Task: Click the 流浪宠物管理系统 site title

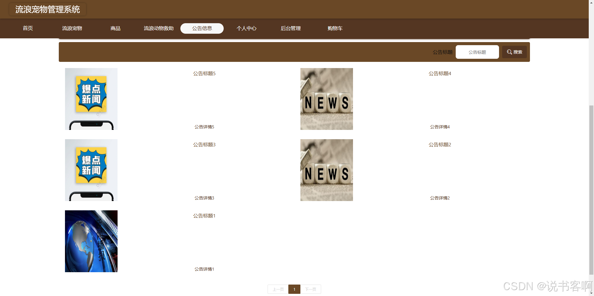Action: coord(48,9)
